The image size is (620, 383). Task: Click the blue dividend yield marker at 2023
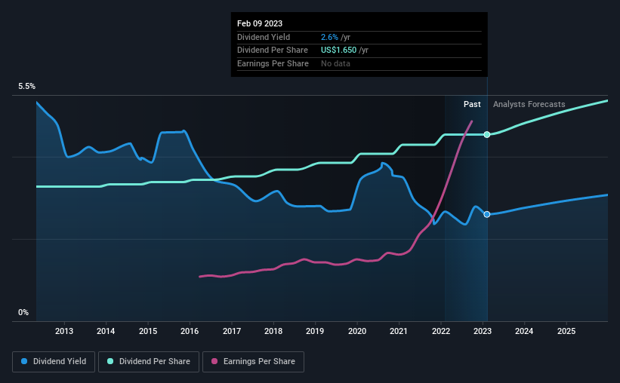[x=487, y=214]
